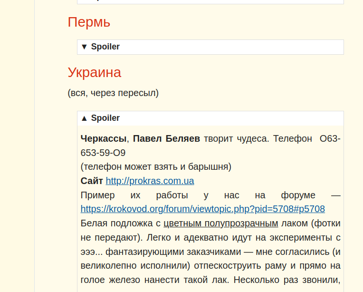Click the Пермь section heading
363x292 pixels.
(x=89, y=22)
